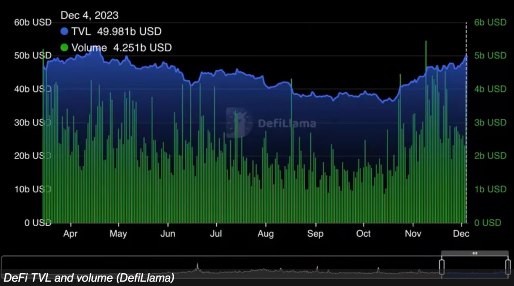
Task: Click the green 6b USD right axis label
Action: point(490,22)
